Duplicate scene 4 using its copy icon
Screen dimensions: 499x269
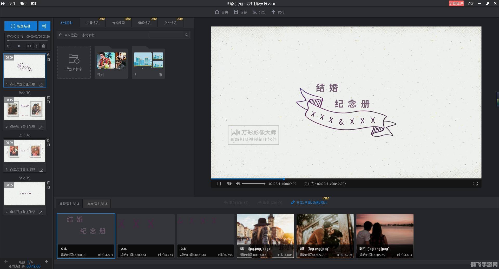[48, 187]
